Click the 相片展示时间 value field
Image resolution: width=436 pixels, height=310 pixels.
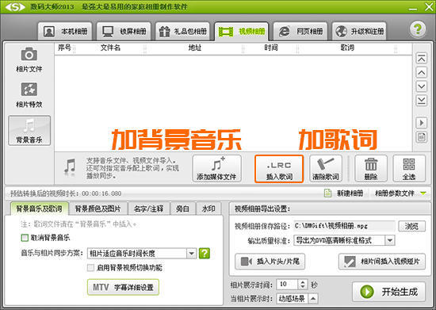tap(288, 285)
